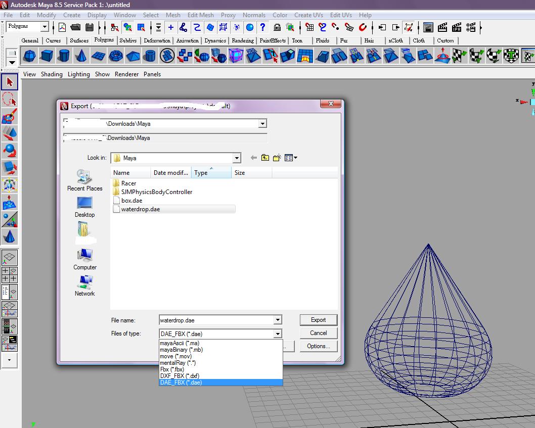Select the arrow Select tool in toolbox
This screenshot has width=535, height=428.
point(10,82)
